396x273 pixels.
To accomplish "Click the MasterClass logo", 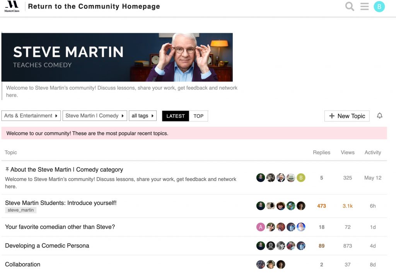I will point(12,7).
